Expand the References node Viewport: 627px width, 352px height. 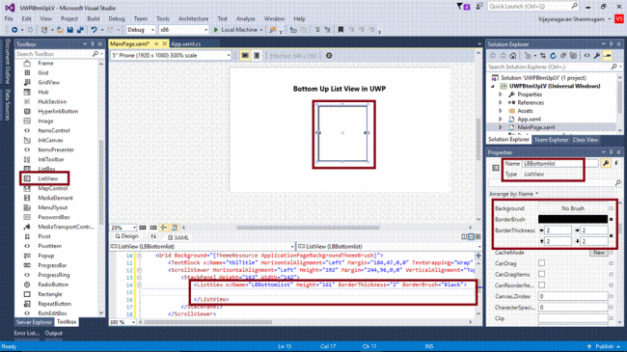501,103
